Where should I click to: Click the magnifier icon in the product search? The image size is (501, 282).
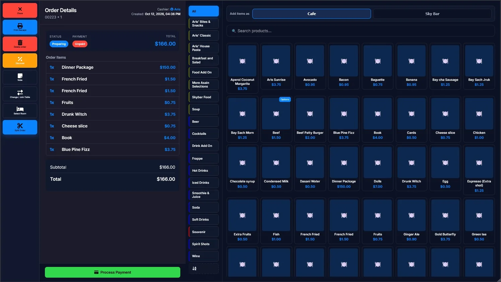point(234,31)
